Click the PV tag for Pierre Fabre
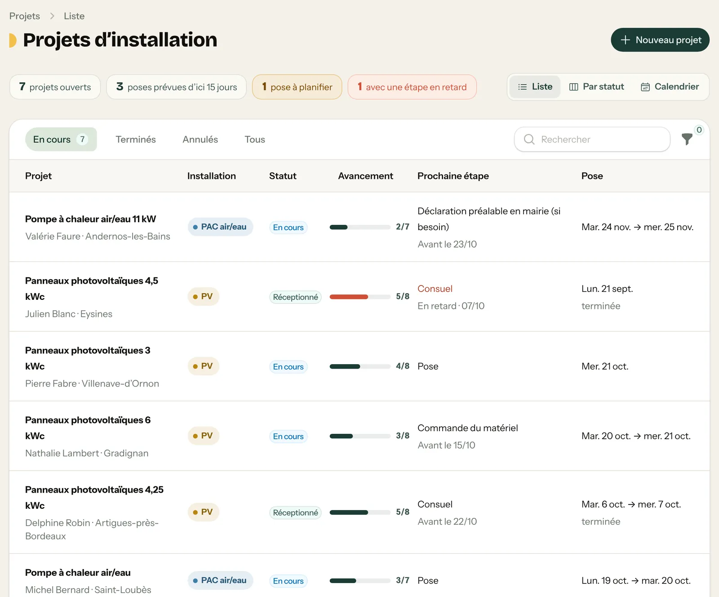Screen dimensions: 719x597 click(x=203, y=366)
